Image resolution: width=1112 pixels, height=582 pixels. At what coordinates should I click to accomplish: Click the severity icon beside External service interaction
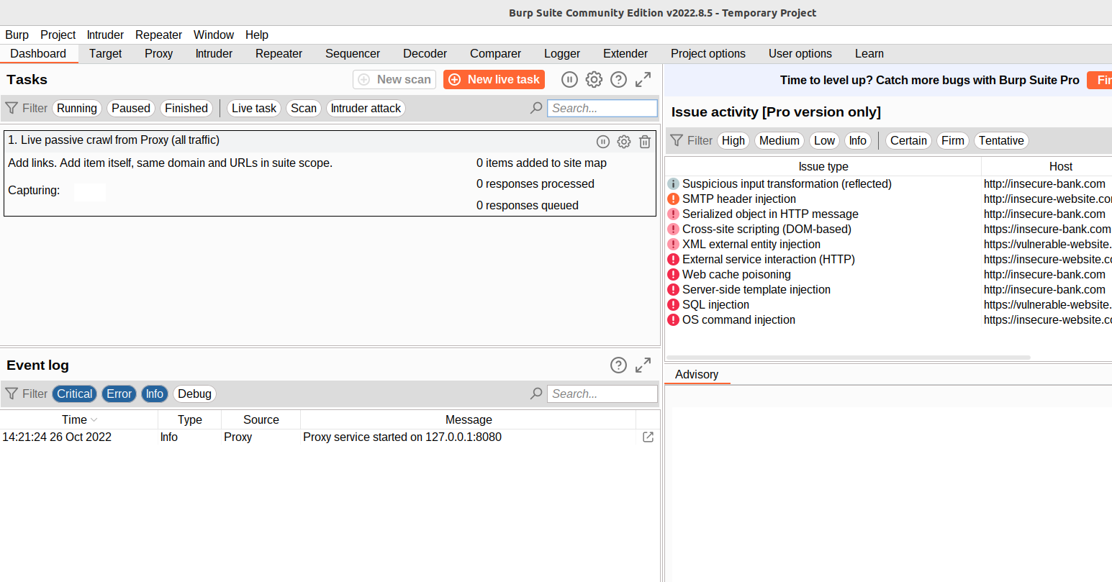[x=673, y=260]
